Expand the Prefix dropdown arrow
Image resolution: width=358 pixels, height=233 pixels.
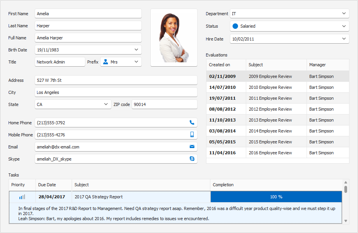tap(136, 62)
